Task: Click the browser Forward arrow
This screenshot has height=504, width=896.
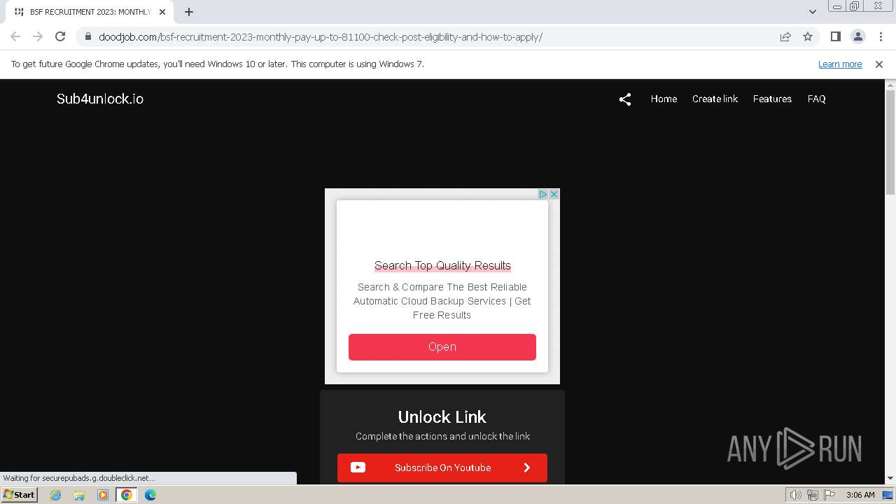Action: [38, 36]
